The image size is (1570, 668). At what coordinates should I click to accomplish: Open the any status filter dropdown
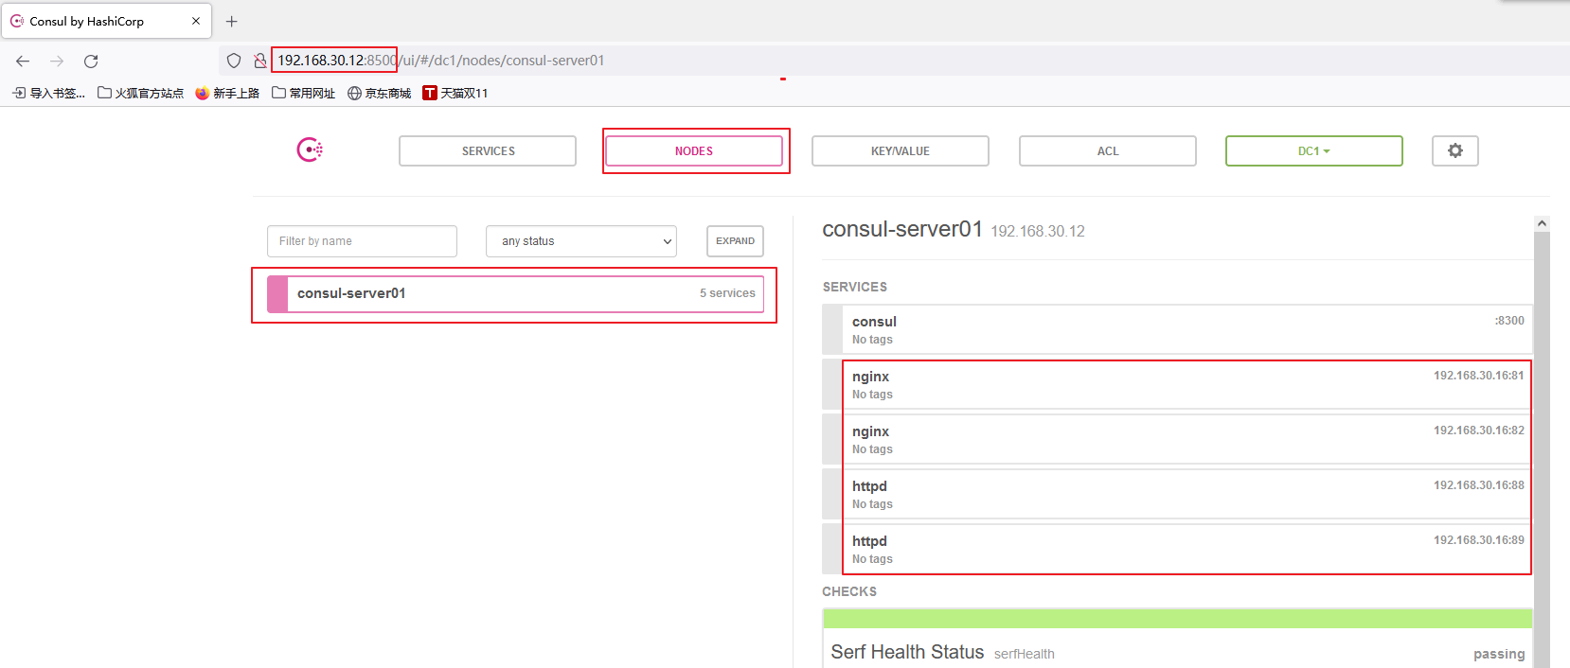[x=581, y=241]
